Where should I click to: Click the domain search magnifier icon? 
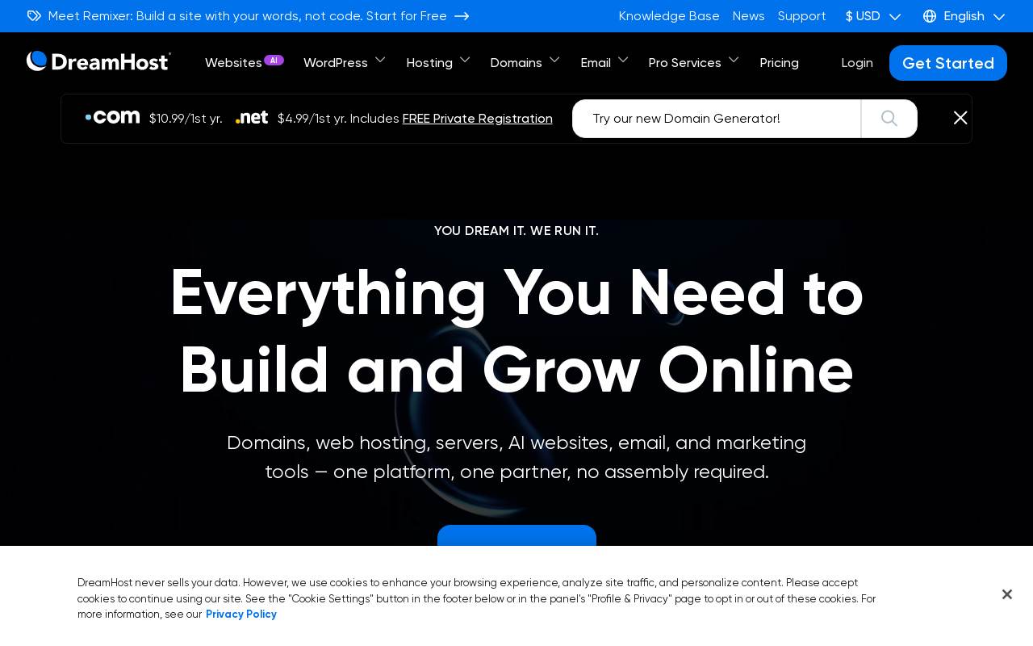tap(889, 119)
